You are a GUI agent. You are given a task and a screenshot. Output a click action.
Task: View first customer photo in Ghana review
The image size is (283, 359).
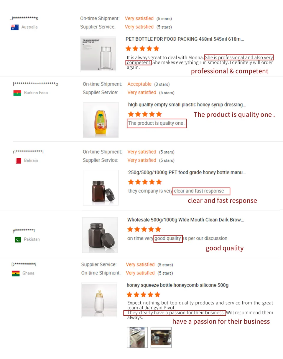(x=137, y=337)
